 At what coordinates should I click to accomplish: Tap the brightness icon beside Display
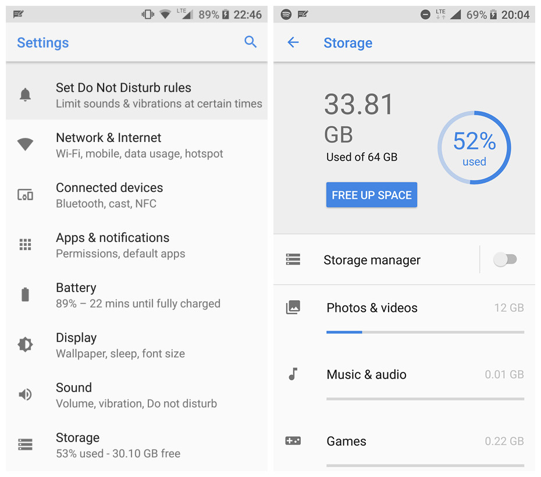pyautogui.click(x=25, y=344)
